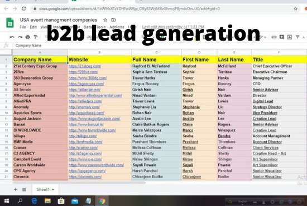Click the browser Forward arrow
307x206 pixels.
point(15,8)
